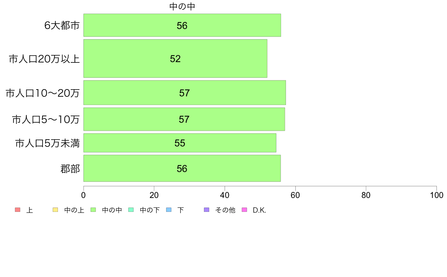Click the green 中の中 legend swatch
The width and height of the screenshot is (447, 277).
[93, 210]
